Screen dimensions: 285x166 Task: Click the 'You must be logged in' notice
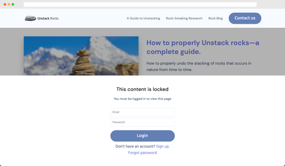pos(142,99)
